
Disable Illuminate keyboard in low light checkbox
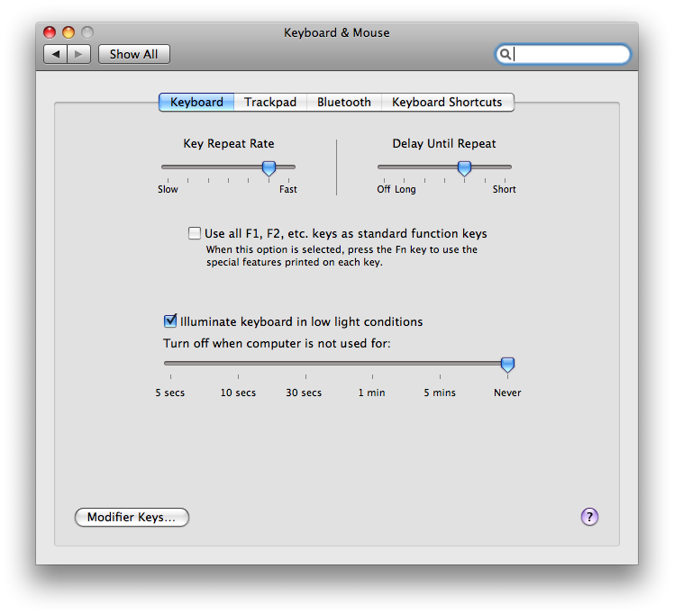click(x=170, y=321)
